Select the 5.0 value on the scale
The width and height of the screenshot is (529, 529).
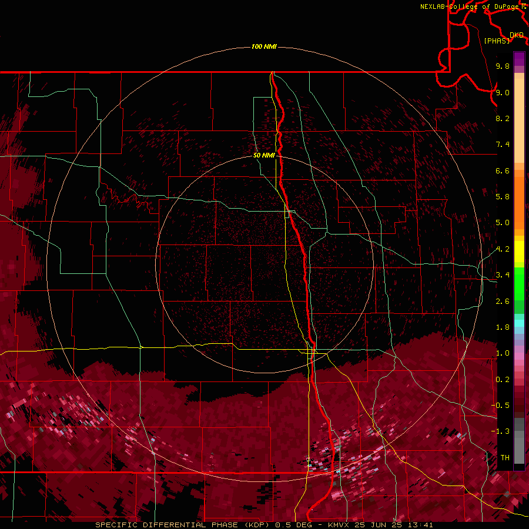click(x=503, y=223)
